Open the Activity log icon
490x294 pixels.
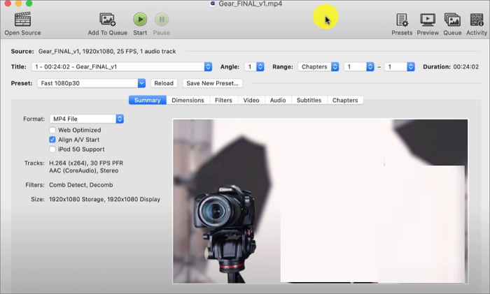477,20
